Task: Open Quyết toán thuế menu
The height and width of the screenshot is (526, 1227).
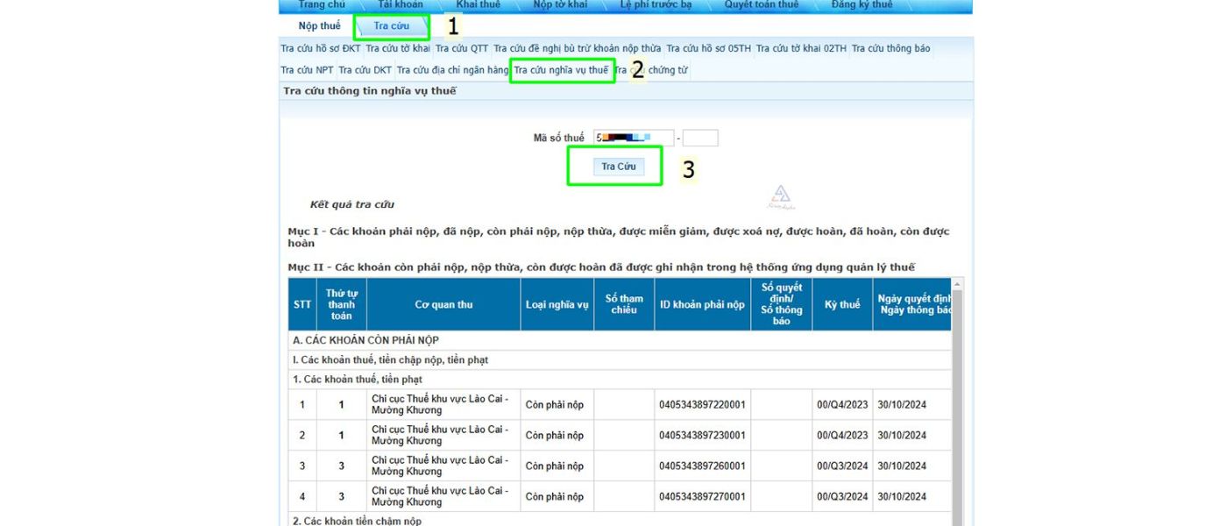Action: pos(762,5)
